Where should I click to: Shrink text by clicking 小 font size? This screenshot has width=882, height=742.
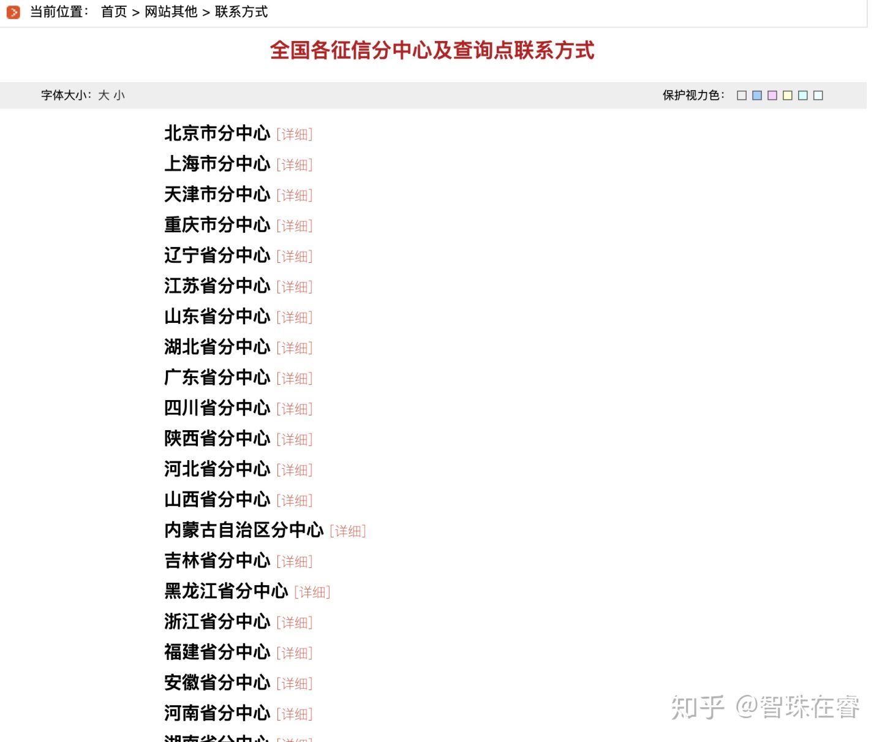click(x=119, y=96)
